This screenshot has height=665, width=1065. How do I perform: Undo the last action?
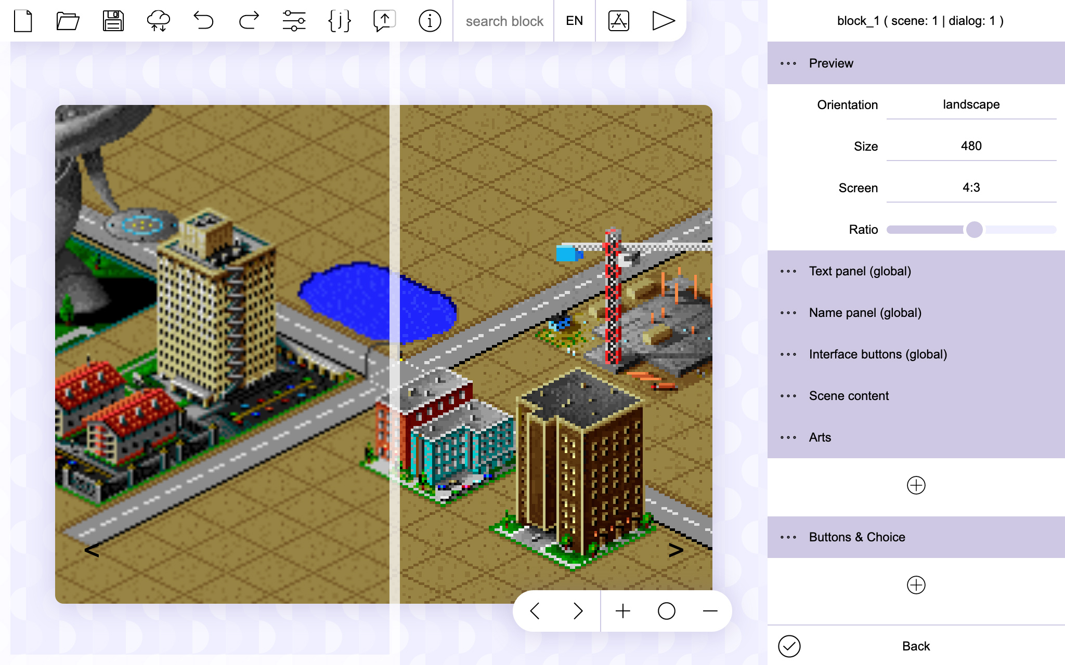[203, 21]
